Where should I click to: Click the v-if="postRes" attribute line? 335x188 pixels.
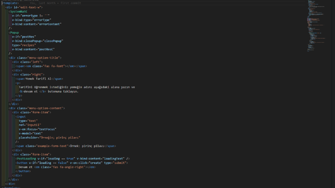pyautogui.click(x=24, y=37)
